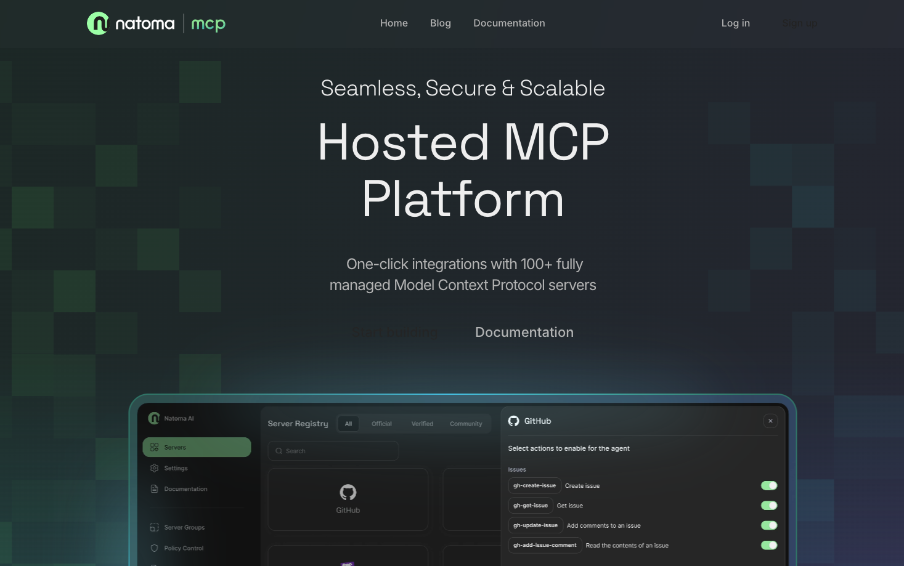
Task: Open Server Groups in the sidebar
Action: point(184,527)
